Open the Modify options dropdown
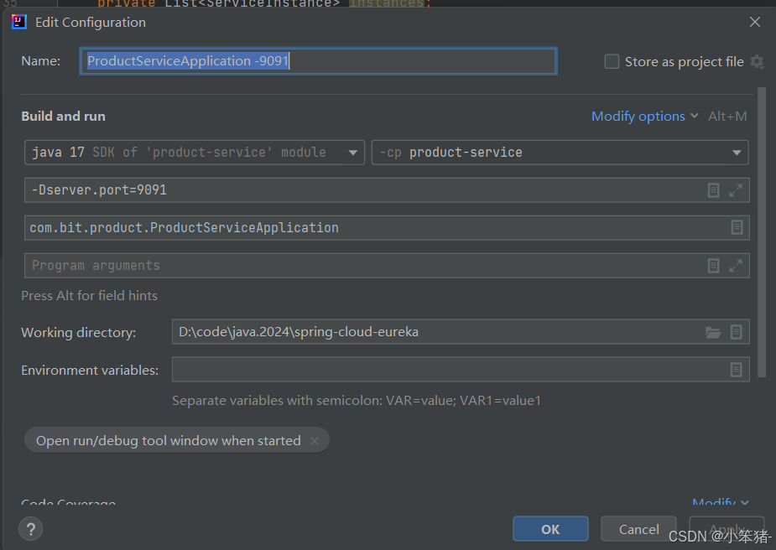Screen dimensions: 776x550 640,116
